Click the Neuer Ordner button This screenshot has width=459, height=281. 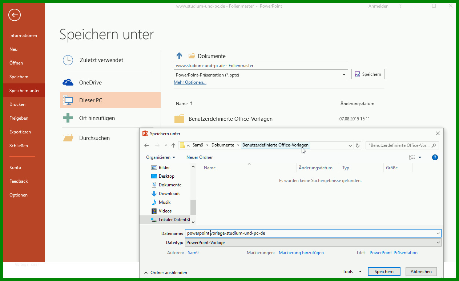coord(200,157)
